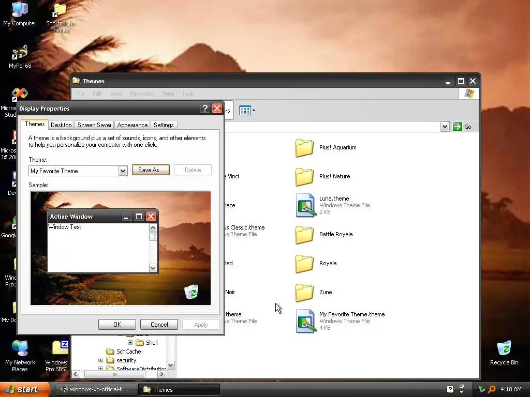
Task: Expand the security folder tree node
Action: point(100,360)
